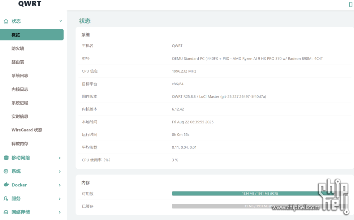354x220 pixels.
Task: Click the 网络存储 sidebar label
Action: coord(21,212)
